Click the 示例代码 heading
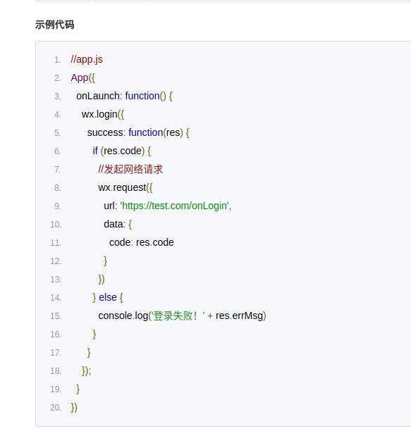411x431 pixels. click(x=55, y=25)
